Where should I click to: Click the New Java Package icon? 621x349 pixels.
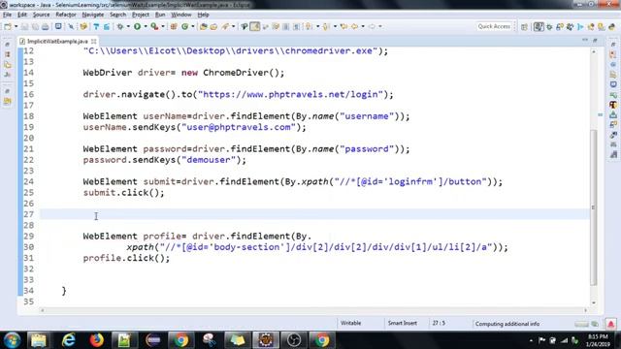click(x=174, y=26)
